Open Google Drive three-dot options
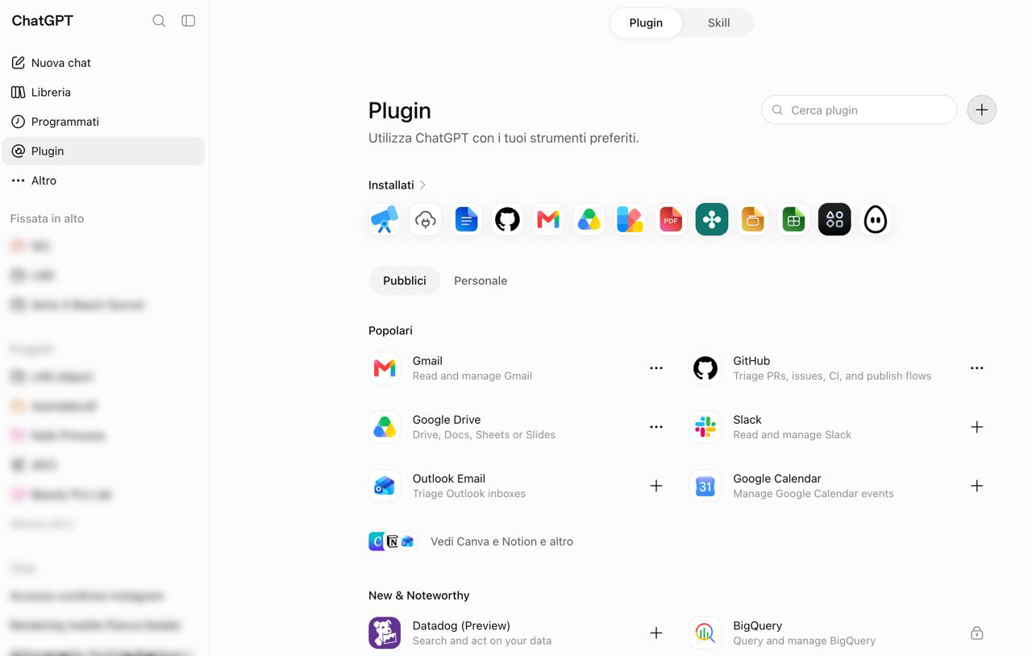Viewport: 1032px width, 656px height. pos(656,427)
